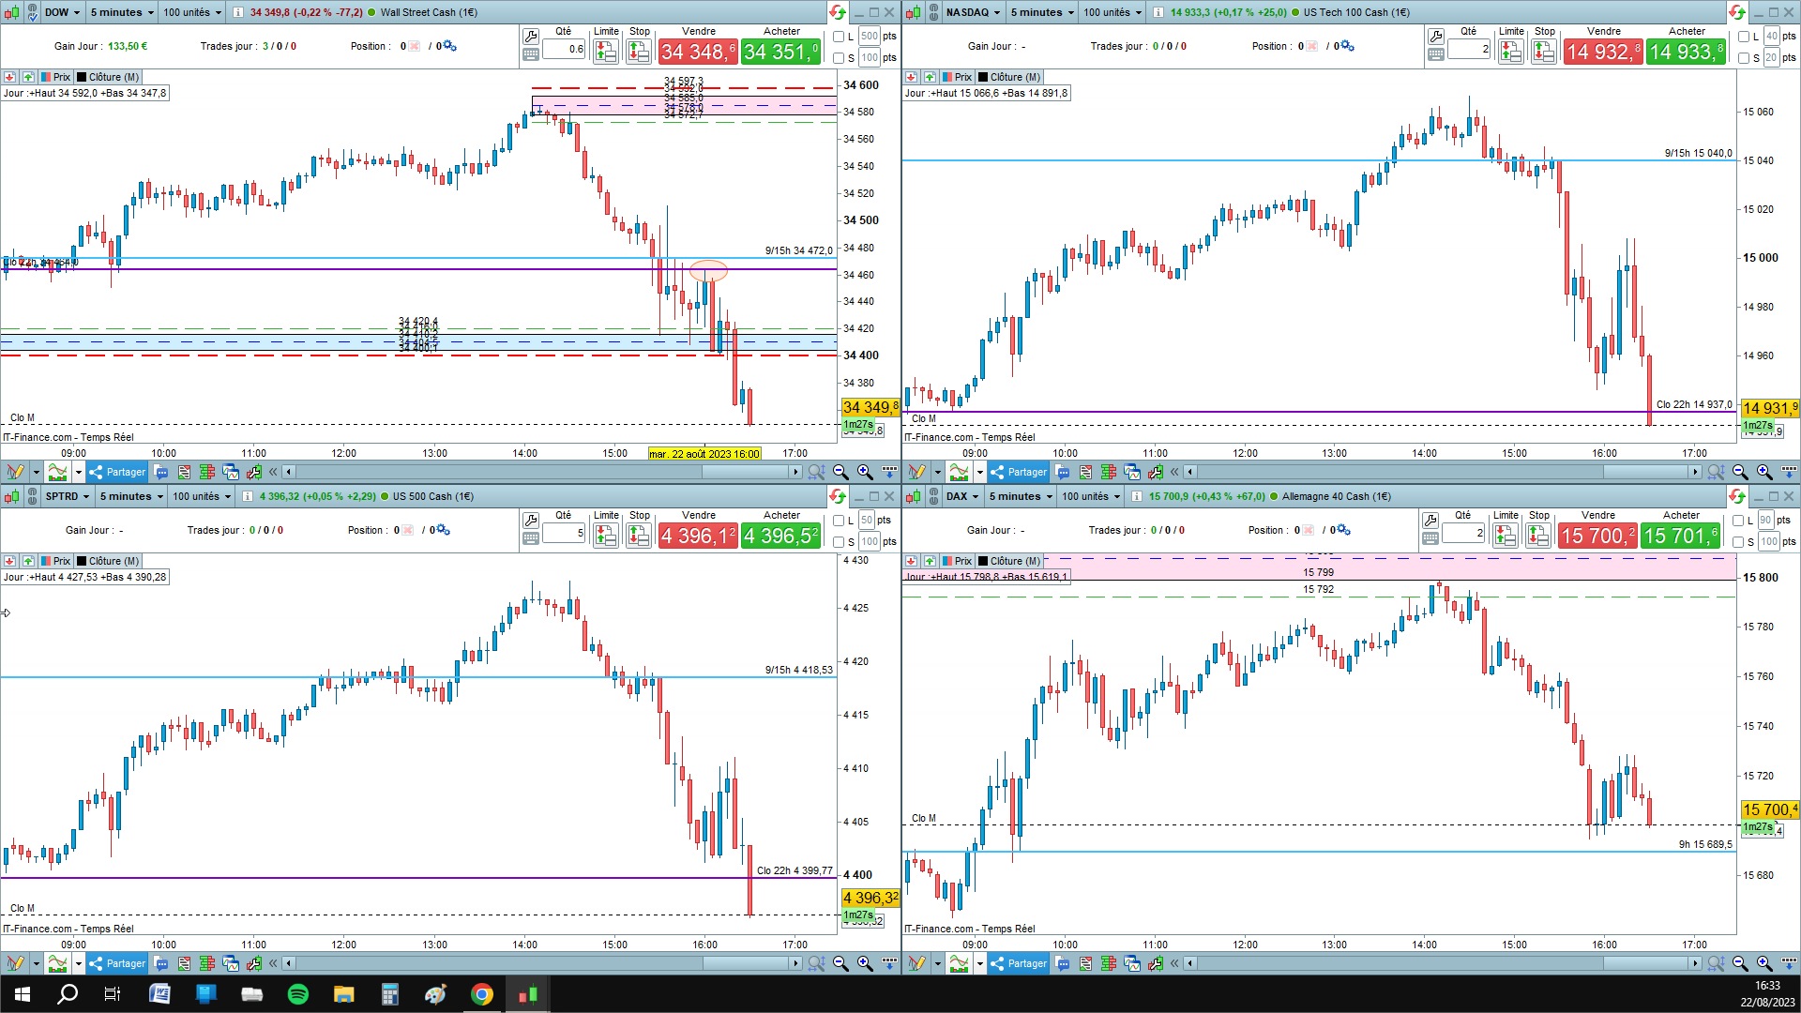Click the Qté quantity field on NASDAQ panel
The width and height of the screenshot is (1801, 1013).
click(1468, 49)
